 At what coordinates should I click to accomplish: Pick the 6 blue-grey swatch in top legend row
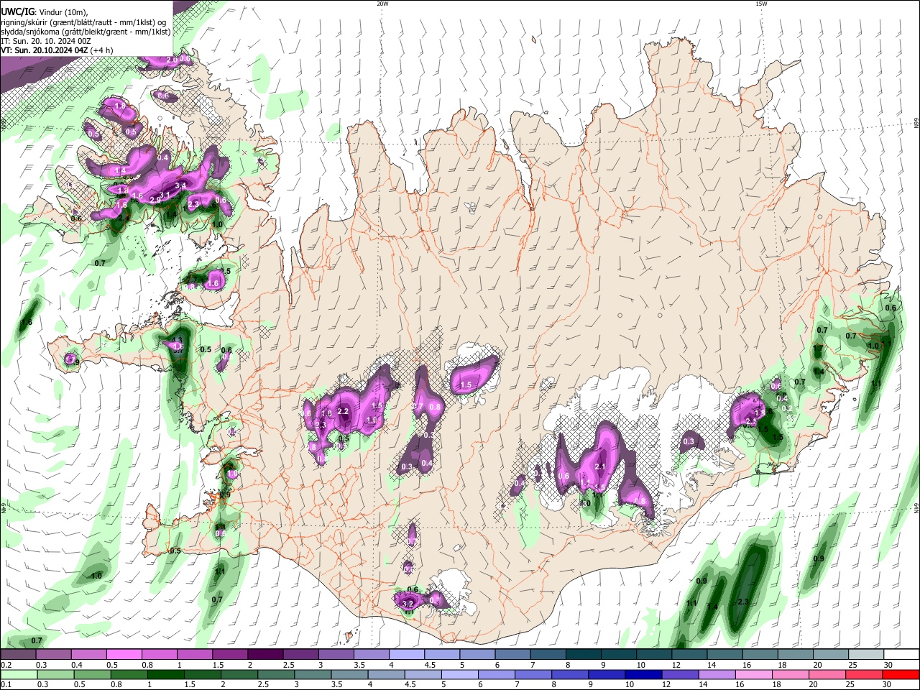tap(513, 654)
